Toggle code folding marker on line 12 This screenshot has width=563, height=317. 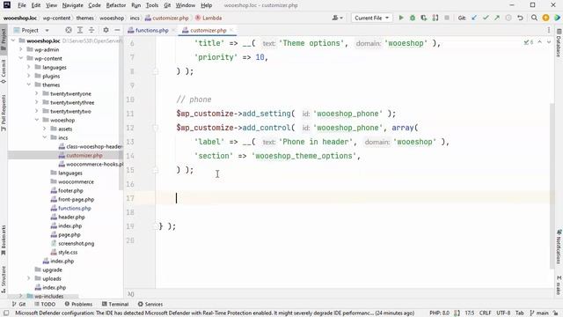(155, 128)
